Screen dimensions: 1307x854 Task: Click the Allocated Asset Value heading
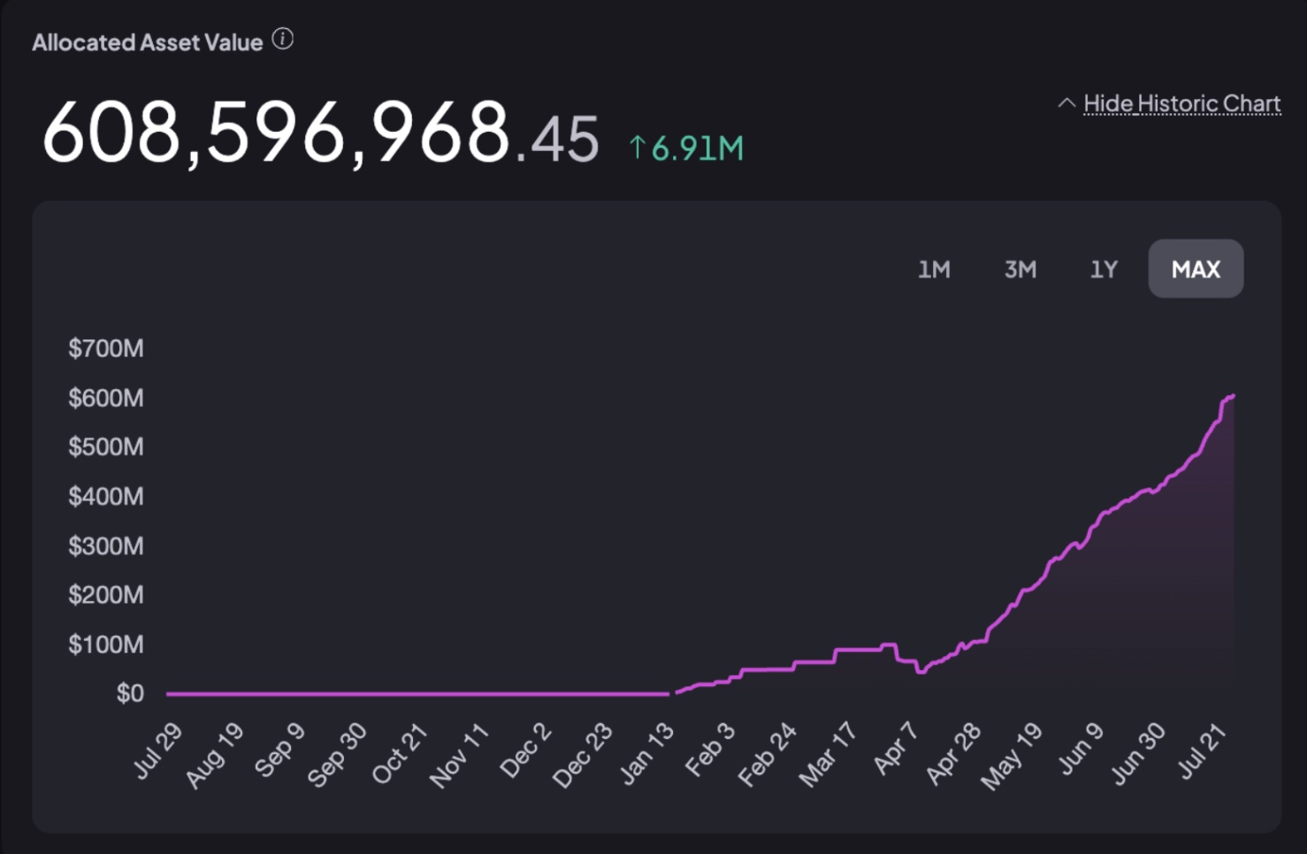point(148,42)
